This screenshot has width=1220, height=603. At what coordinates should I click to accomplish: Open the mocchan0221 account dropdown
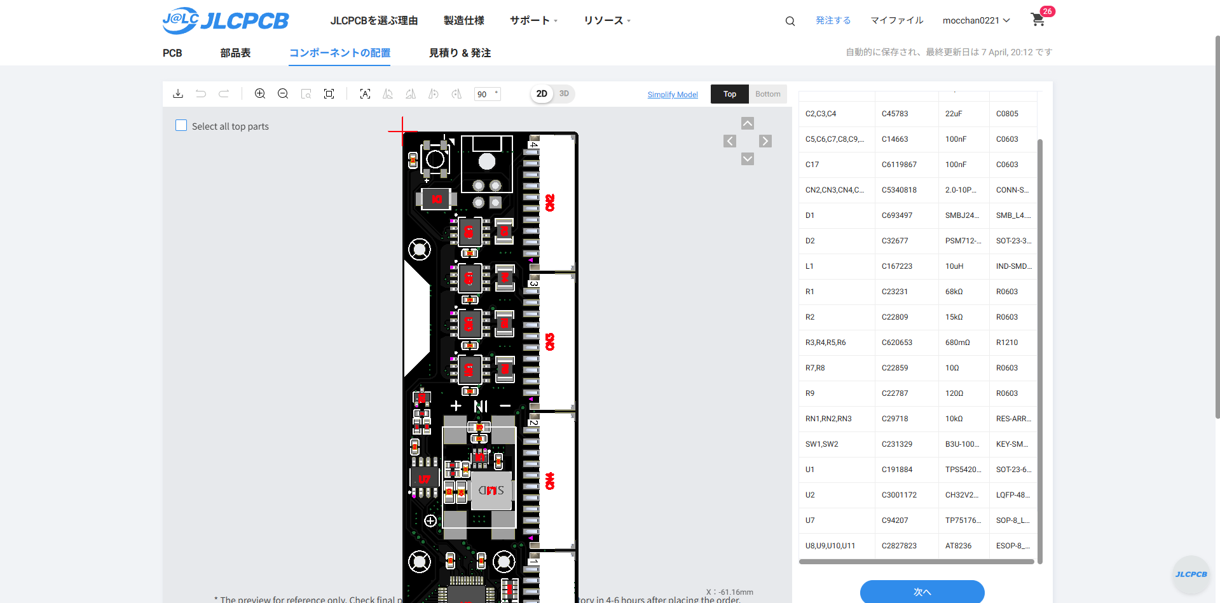click(977, 20)
